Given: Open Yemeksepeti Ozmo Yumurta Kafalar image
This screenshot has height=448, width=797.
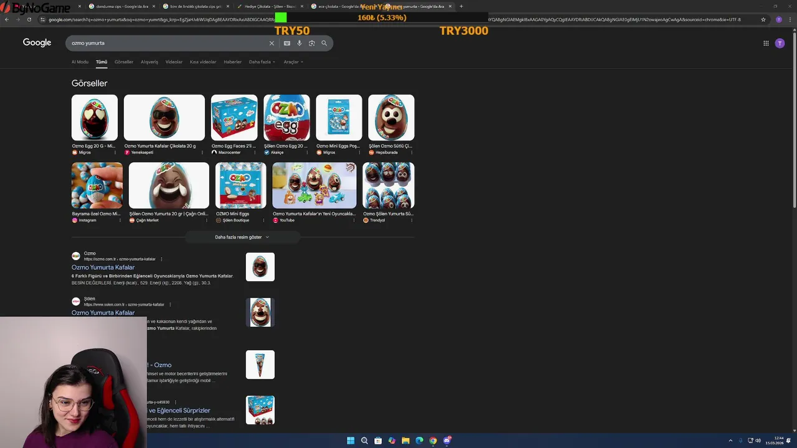Looking at the screenshot, I should tap(164, 118).
